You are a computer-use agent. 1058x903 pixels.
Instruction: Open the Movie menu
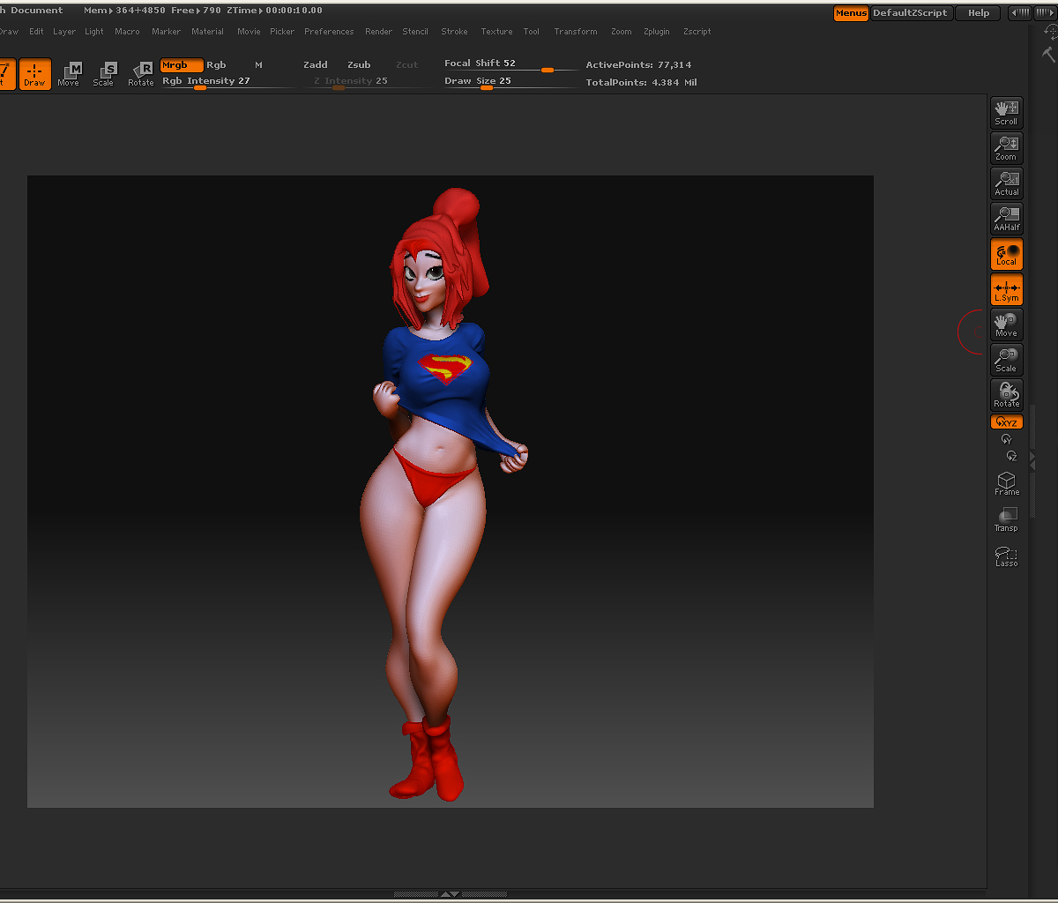coord(249,32)
